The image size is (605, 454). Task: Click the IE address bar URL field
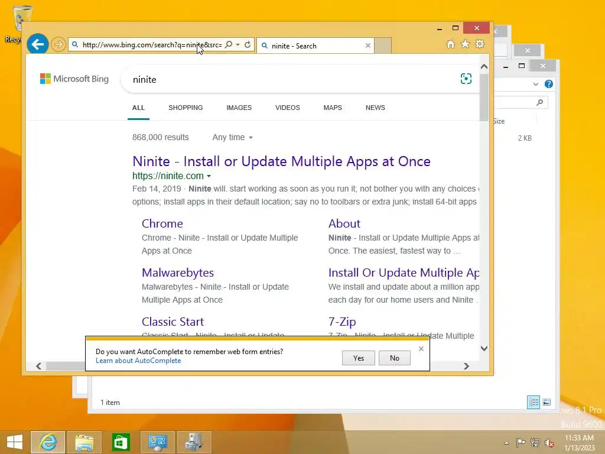pyautogui.click(x=152, y=45)
